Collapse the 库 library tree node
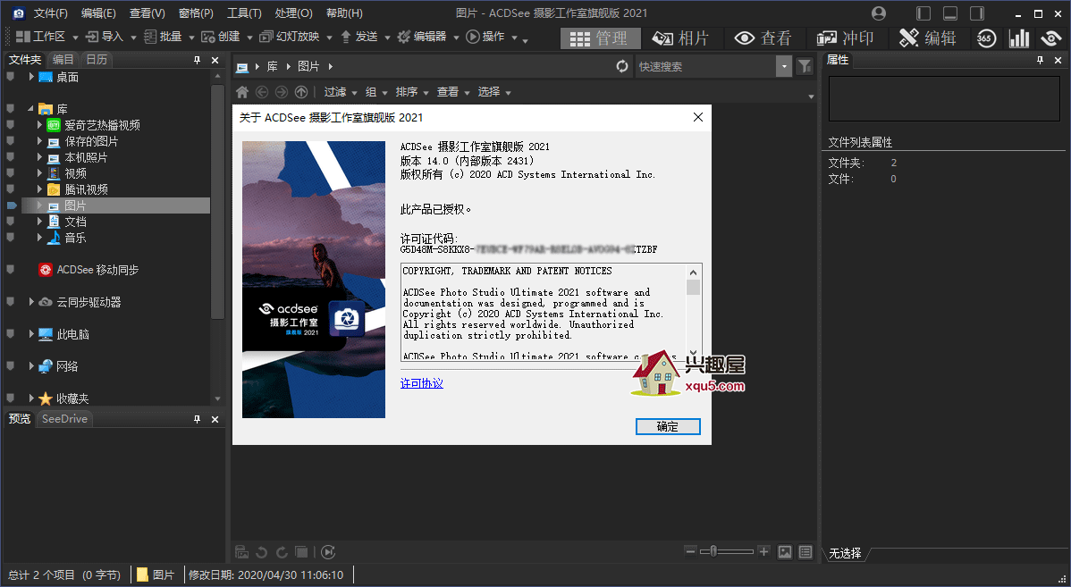 (30, 108)
